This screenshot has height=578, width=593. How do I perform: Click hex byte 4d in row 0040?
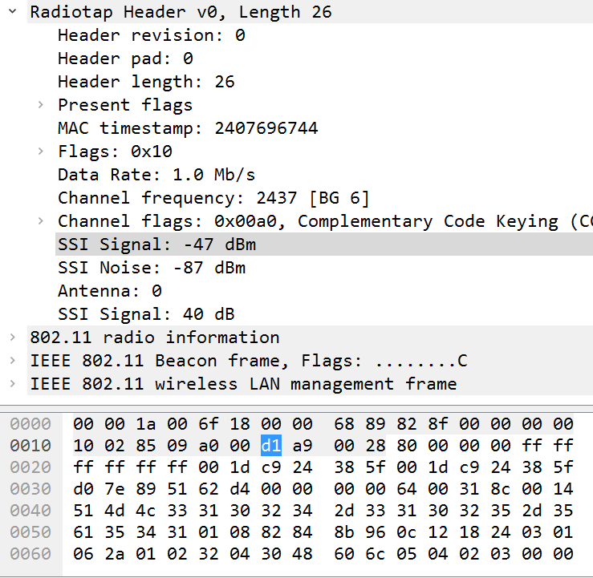(115, 511)
